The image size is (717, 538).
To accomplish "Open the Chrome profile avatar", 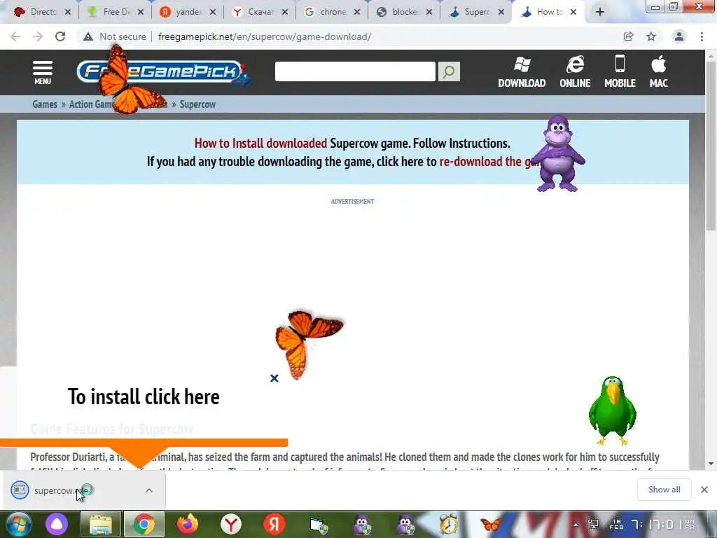I will point(679,36).
